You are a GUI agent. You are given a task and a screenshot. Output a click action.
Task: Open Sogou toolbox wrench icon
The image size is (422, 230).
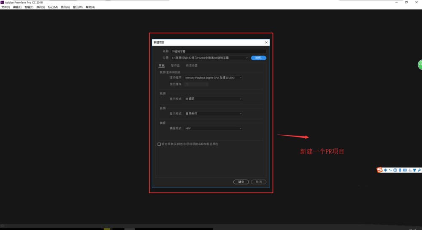pos(419,170)
